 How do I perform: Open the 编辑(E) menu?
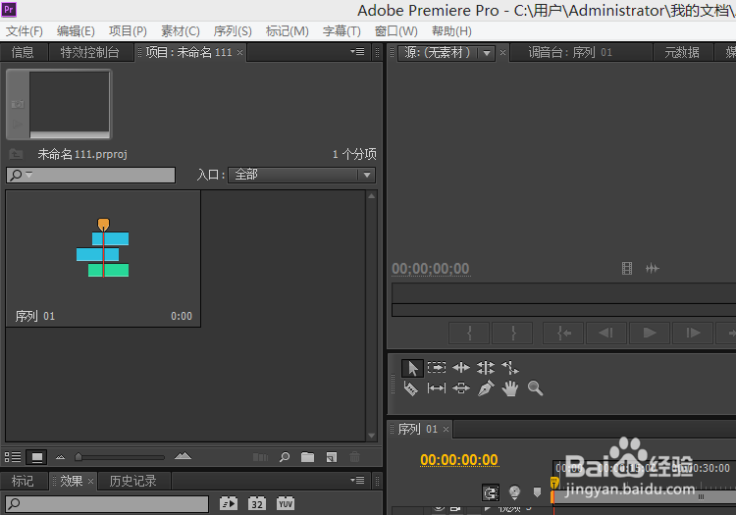pos(76,31)
